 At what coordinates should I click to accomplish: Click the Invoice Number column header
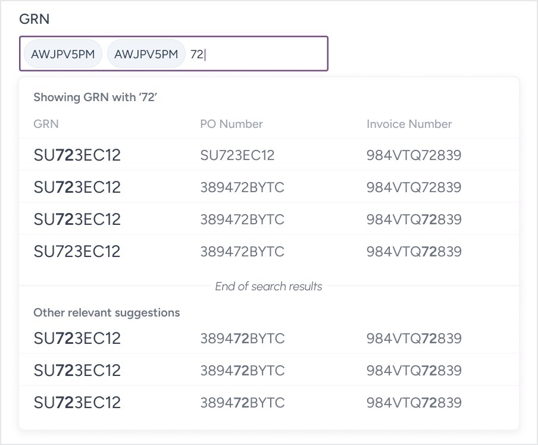[x=409, y=124]
